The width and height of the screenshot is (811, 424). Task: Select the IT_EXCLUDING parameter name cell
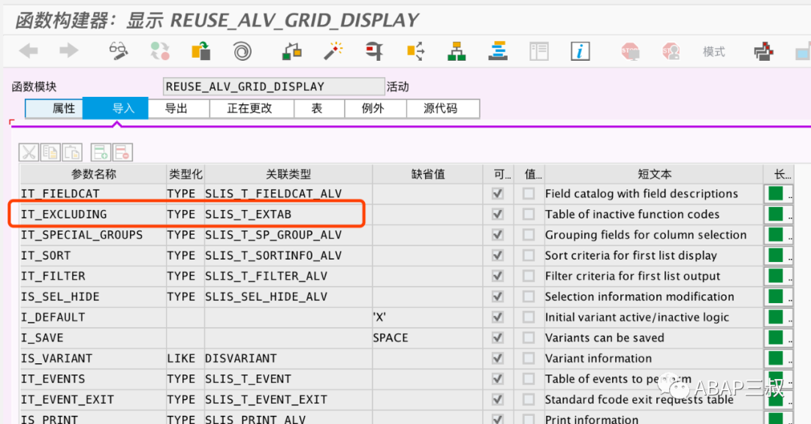click(93, 214)
